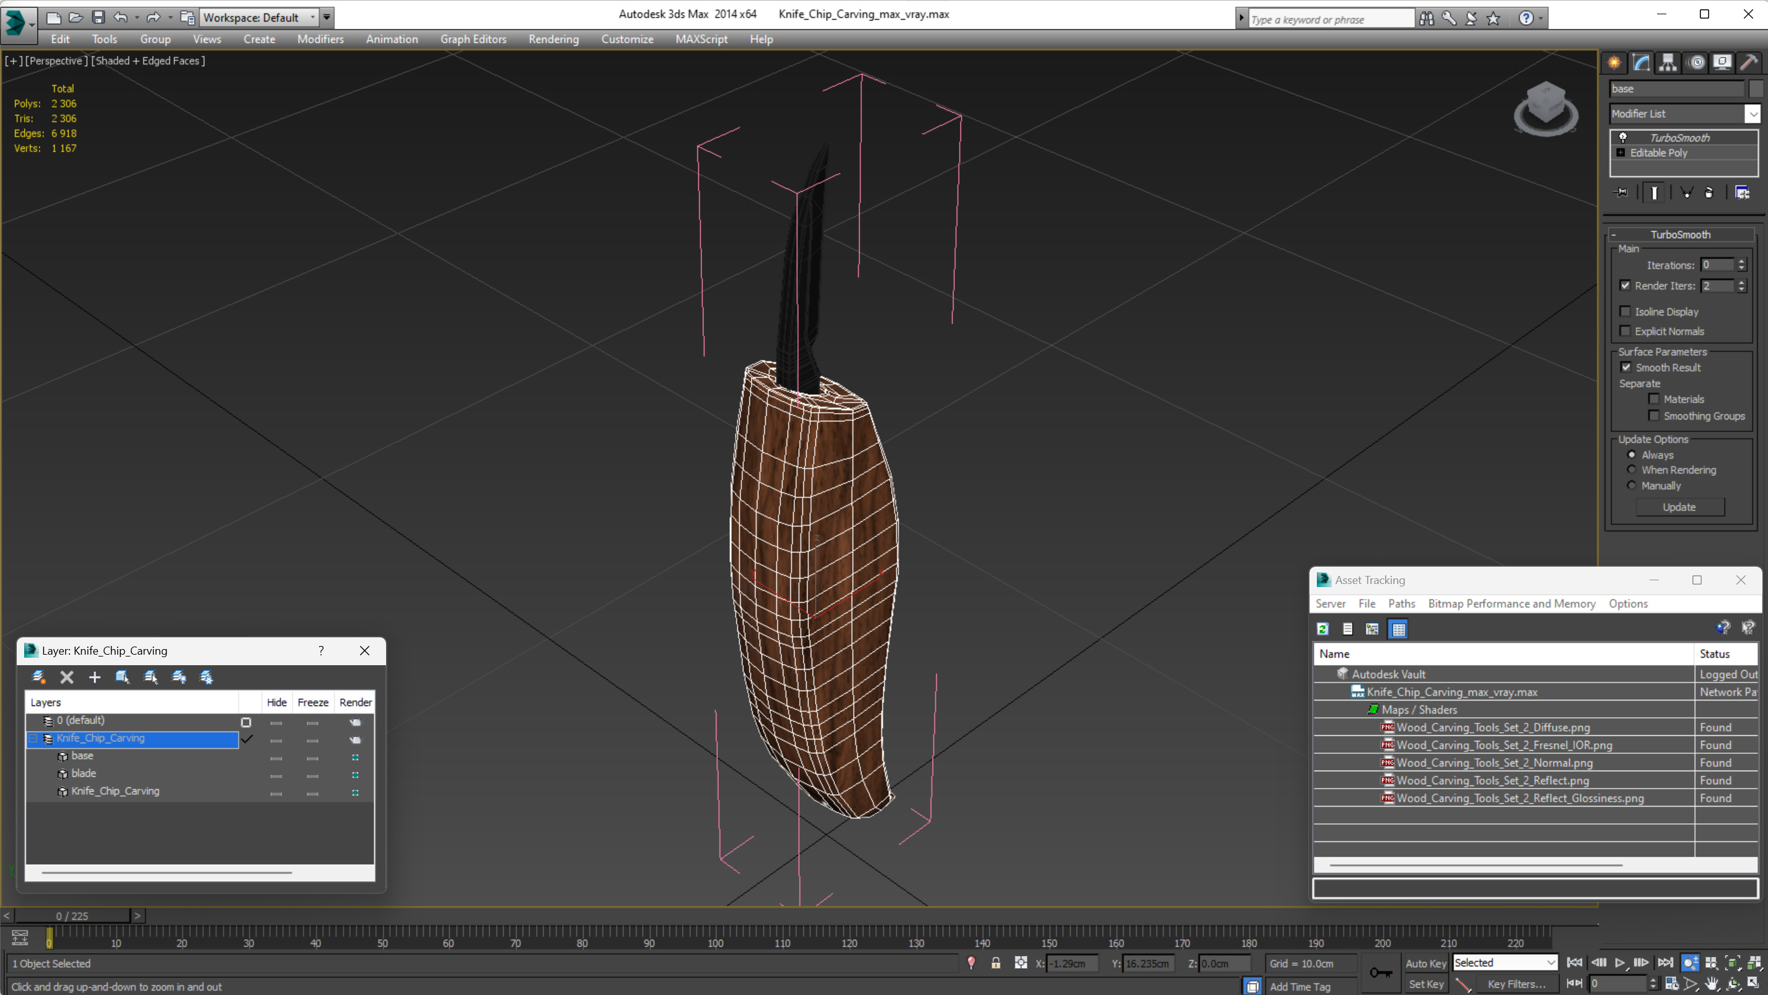Click frame 100 on the timeline
The height and width of the screenshot is (995, 1768).
coord(715,934)
